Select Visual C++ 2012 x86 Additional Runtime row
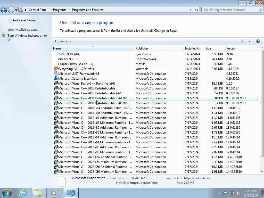The height and width of the screenshot is (198, 264). tap(155, 128)
